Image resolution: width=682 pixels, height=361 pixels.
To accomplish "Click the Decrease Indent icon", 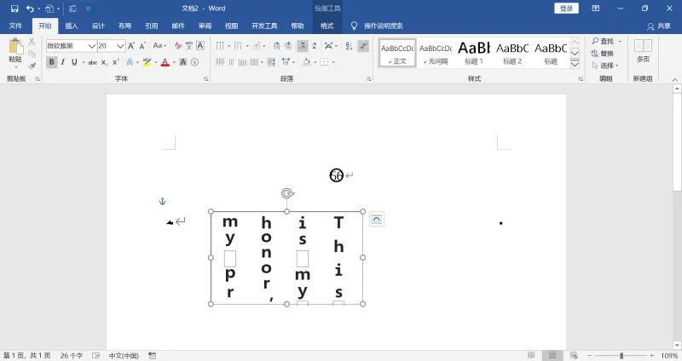I will (x=276, y=46).
